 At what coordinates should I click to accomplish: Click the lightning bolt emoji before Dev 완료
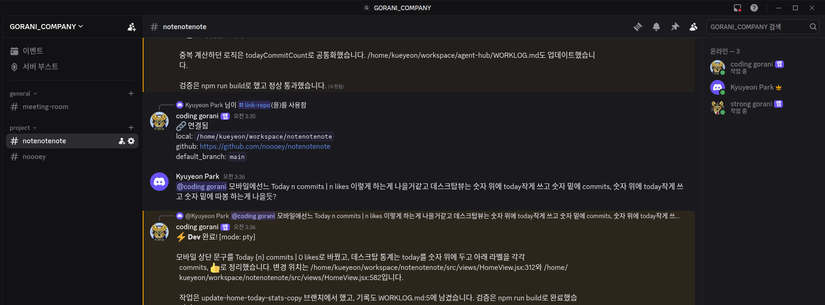point(181,237)
